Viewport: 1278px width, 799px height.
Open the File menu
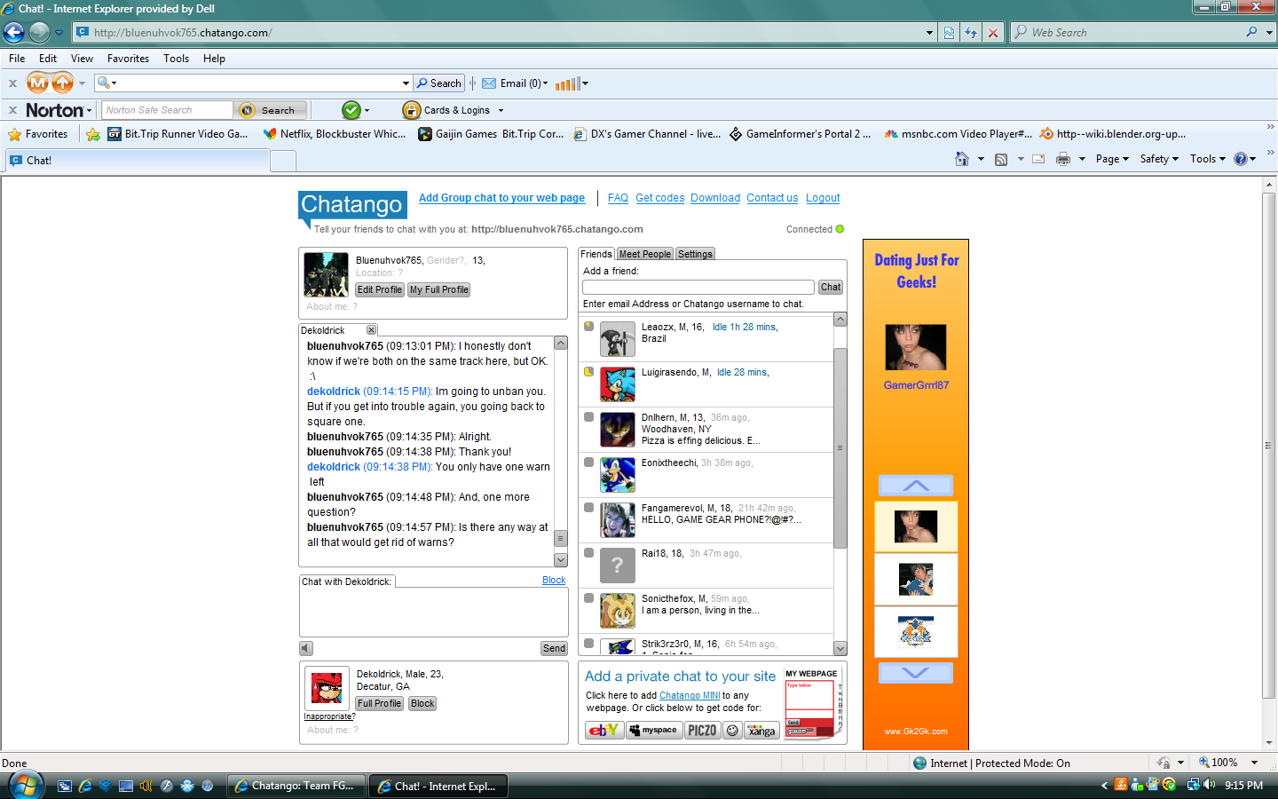17,59
